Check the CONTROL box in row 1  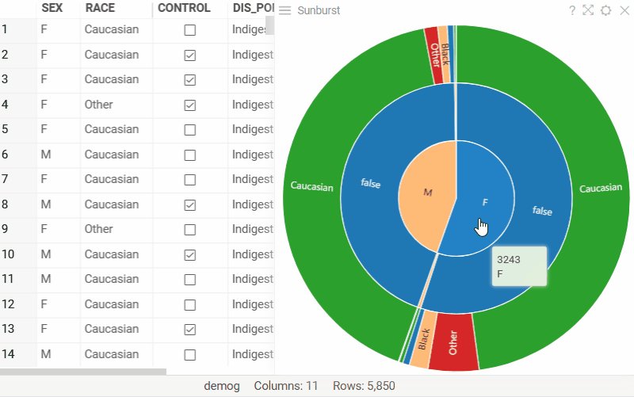[190, 30]
